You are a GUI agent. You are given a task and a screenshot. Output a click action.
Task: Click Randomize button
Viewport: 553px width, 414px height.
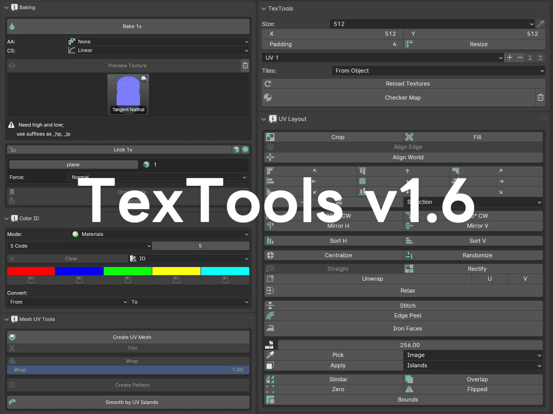point(473,256)
